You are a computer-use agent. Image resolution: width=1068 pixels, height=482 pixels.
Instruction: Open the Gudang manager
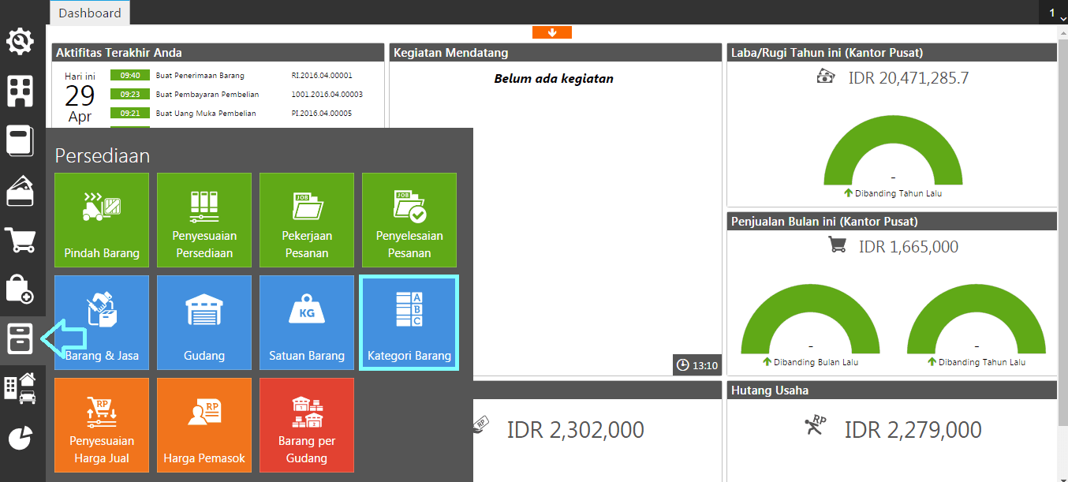[204, 323]
